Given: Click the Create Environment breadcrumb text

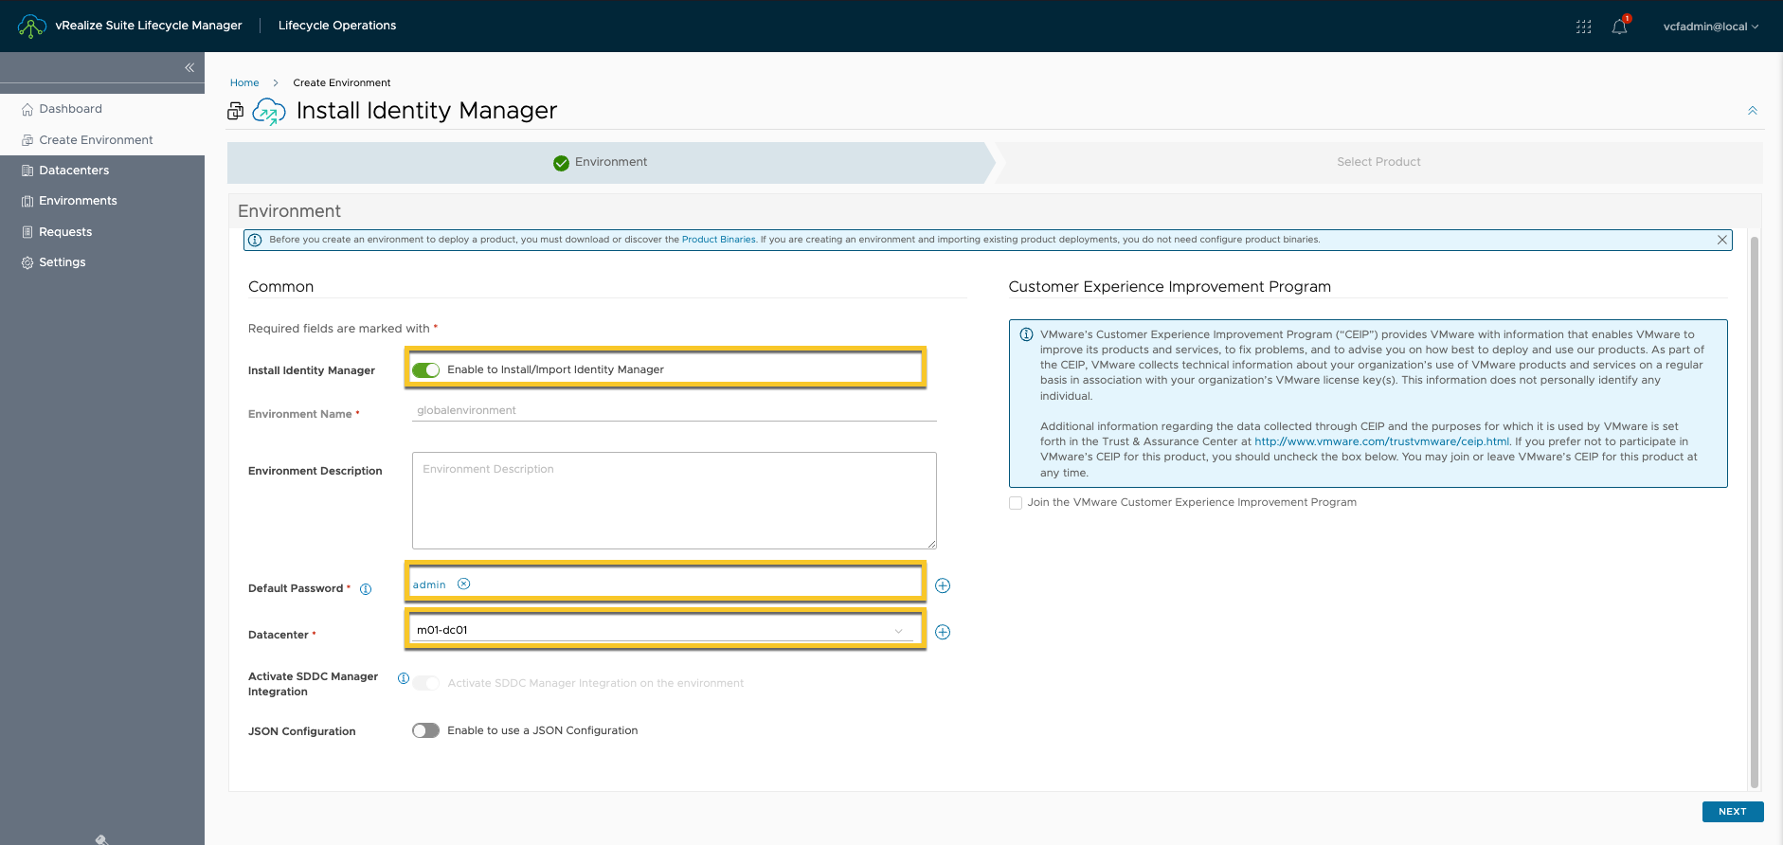Looking at the screenshot, I should click(341, 82).
